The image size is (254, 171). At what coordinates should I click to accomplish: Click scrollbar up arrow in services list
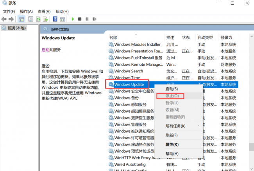point(251,36)
